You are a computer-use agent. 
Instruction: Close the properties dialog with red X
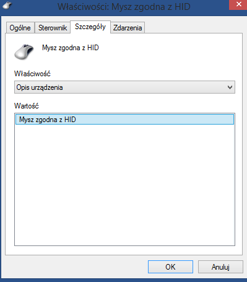[x=238, y=4]
